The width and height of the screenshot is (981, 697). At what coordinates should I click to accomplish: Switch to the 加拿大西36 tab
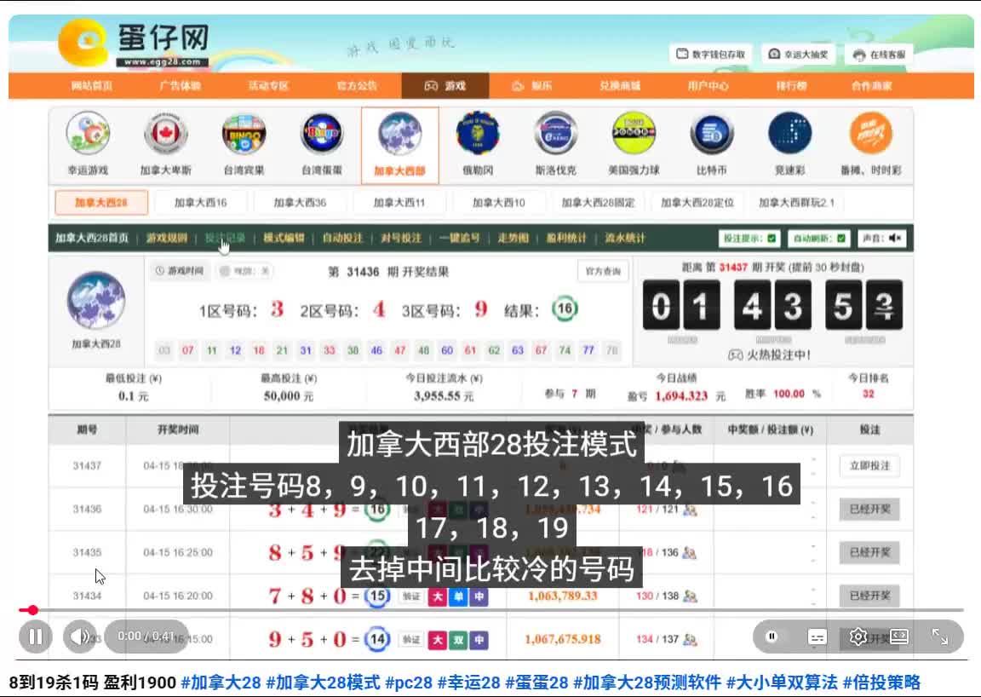click(300, 203)
